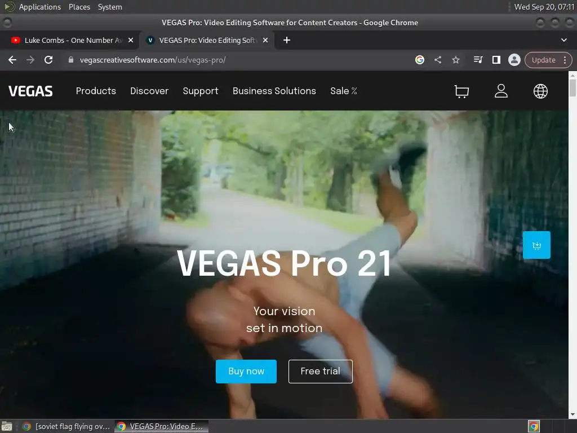
Task: Bookmark this page with the star icon
Action: tap(455, 60)
